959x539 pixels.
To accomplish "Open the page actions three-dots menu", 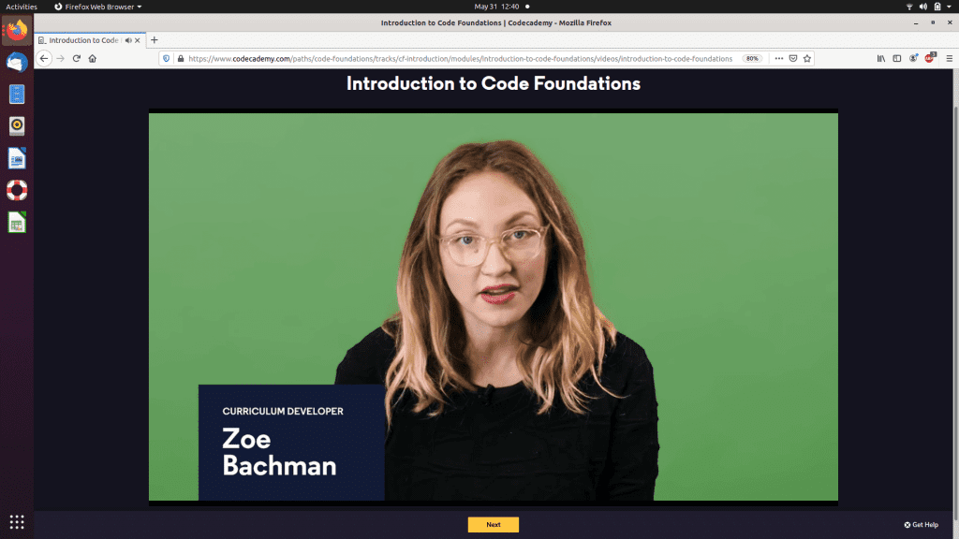I will click(x=778, y=59).
